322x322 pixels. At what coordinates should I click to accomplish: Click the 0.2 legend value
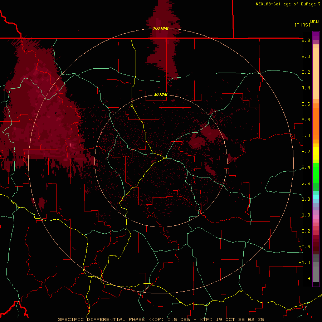(x=306, y=231)
